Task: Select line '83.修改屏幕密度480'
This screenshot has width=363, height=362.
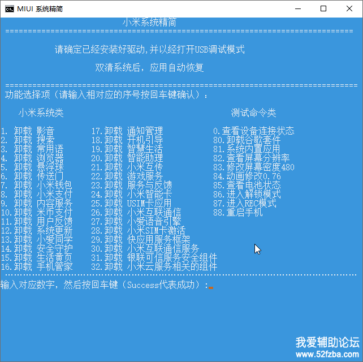Action: tap(254, 167)
